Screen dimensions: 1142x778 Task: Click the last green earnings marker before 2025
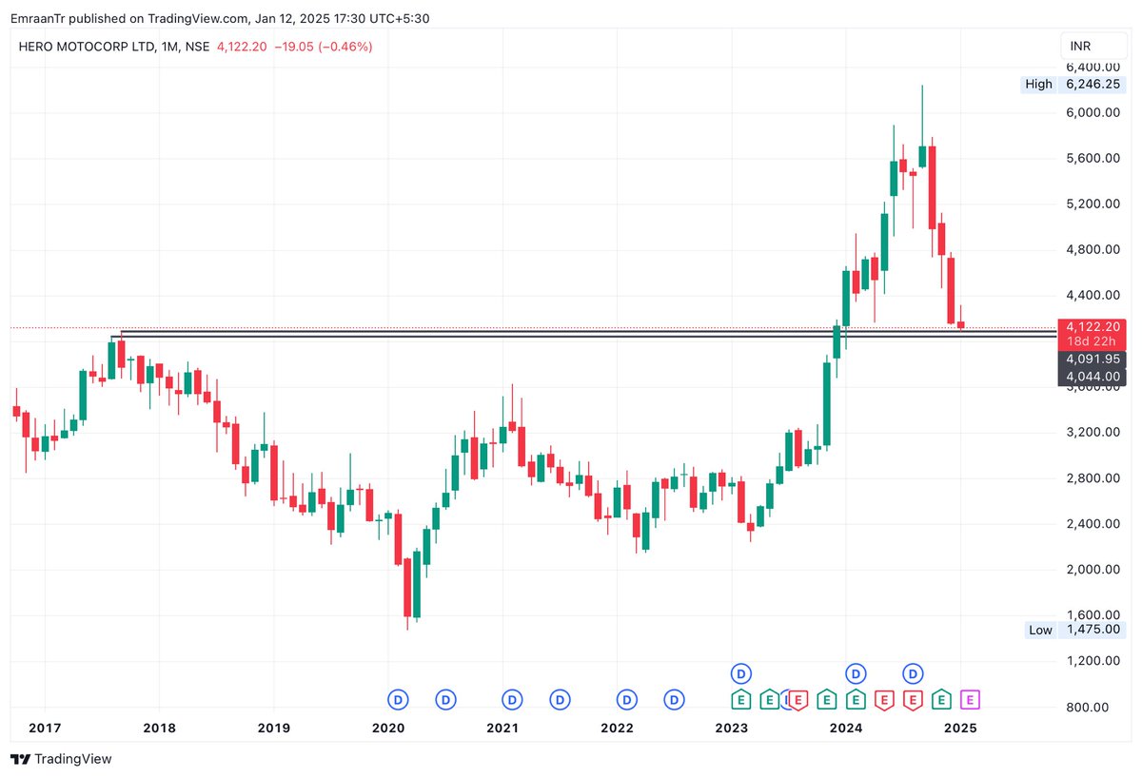click(x=941, y=700)
